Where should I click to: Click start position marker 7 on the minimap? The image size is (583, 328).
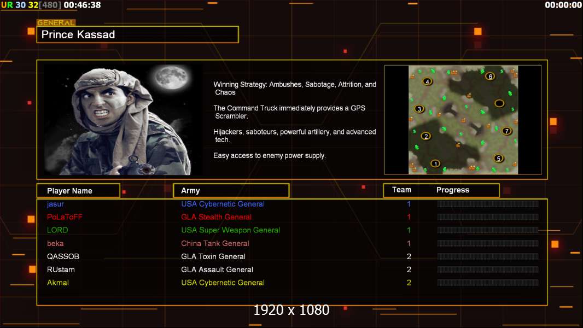pos(506,131)
